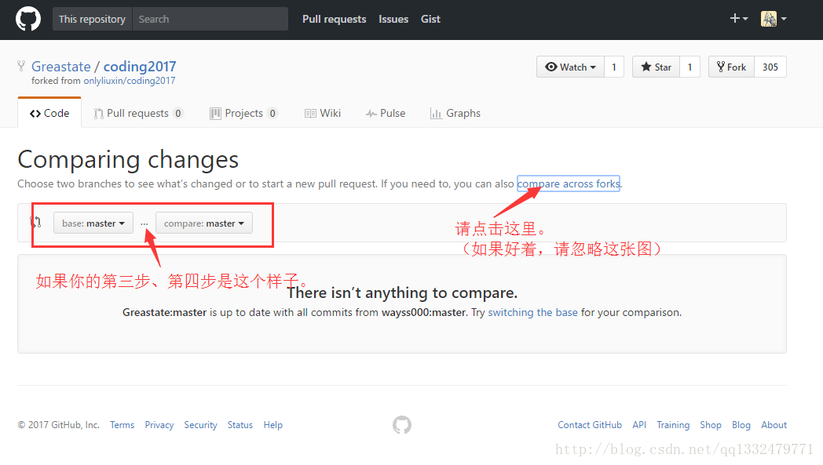The image size is (823, 465).
Task: Switch to the Projects tab
Action: pos(243,113)
